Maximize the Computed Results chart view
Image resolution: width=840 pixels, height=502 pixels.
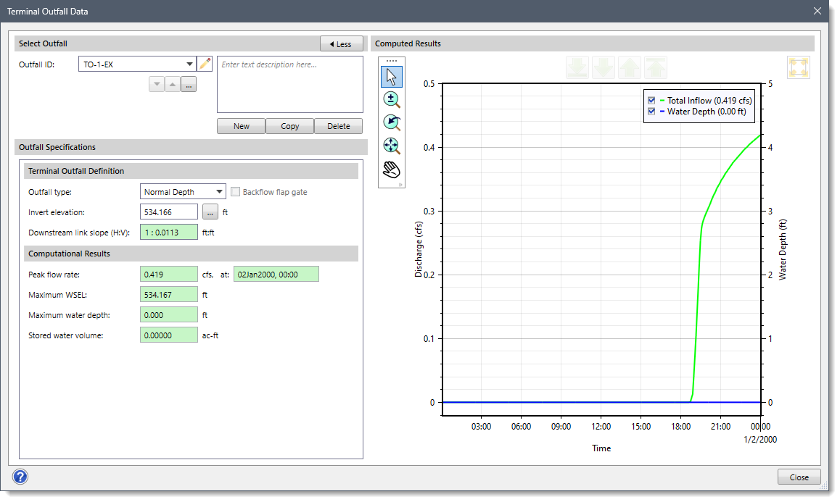799,67
